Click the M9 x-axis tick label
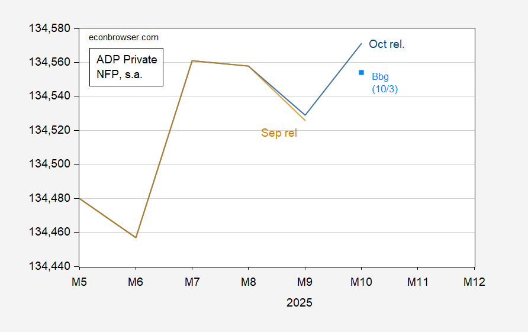528x332 pixels. 305,282
